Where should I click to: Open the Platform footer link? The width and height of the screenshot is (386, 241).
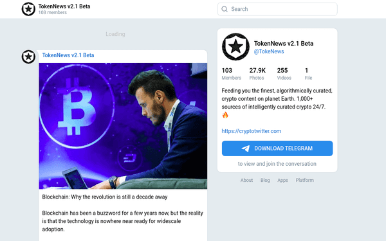[305, 180]
